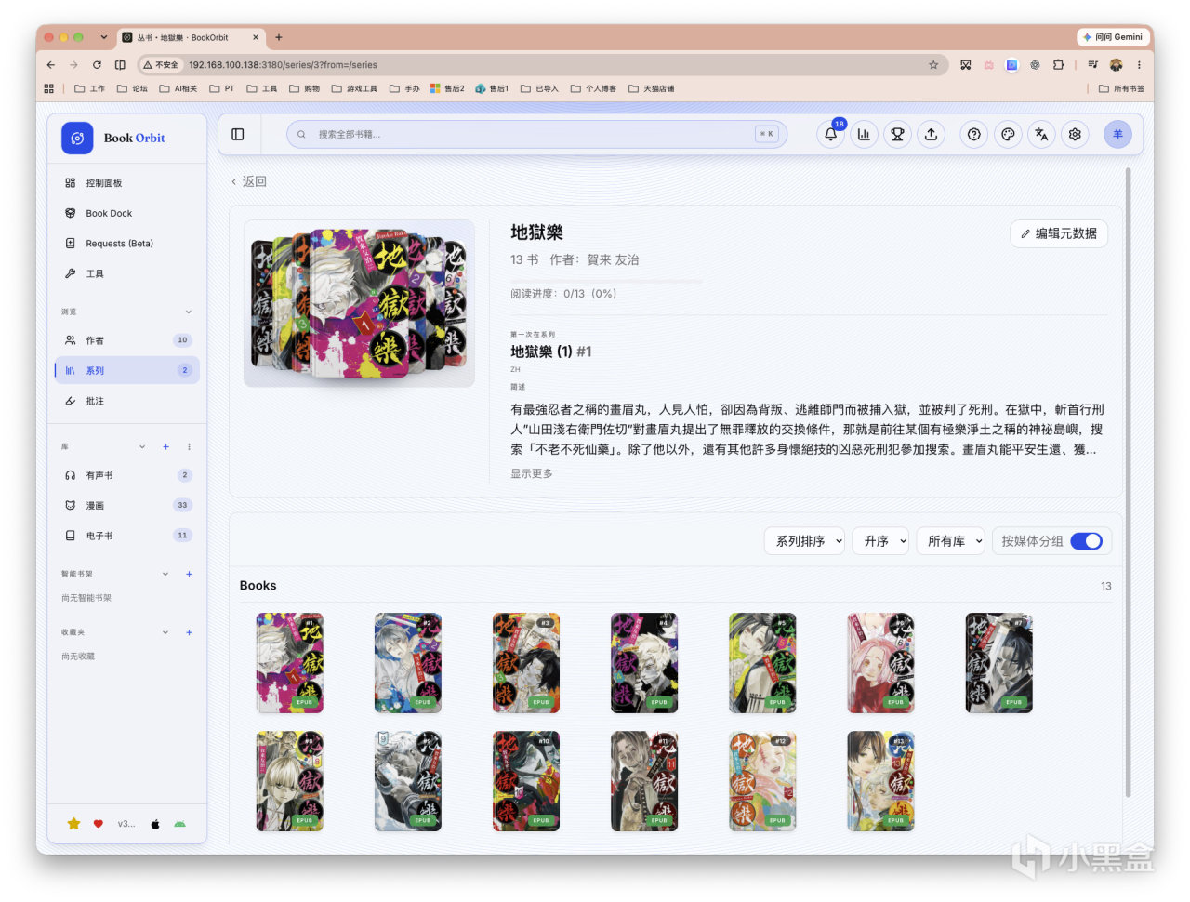Click the 搜索全部书籍 search field

536,135
